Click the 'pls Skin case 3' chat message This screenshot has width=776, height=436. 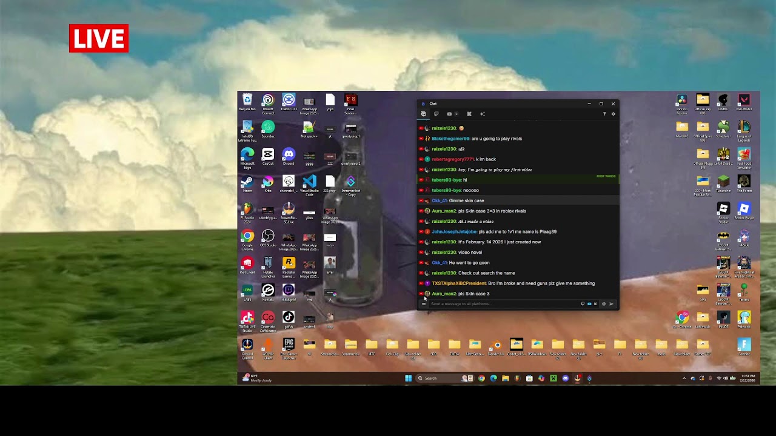click(x=473, y=294)
